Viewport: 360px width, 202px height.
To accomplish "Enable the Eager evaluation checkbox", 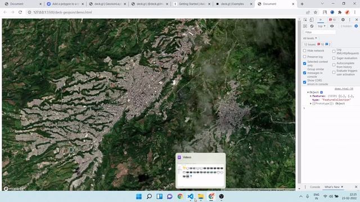I will point(334,58).
